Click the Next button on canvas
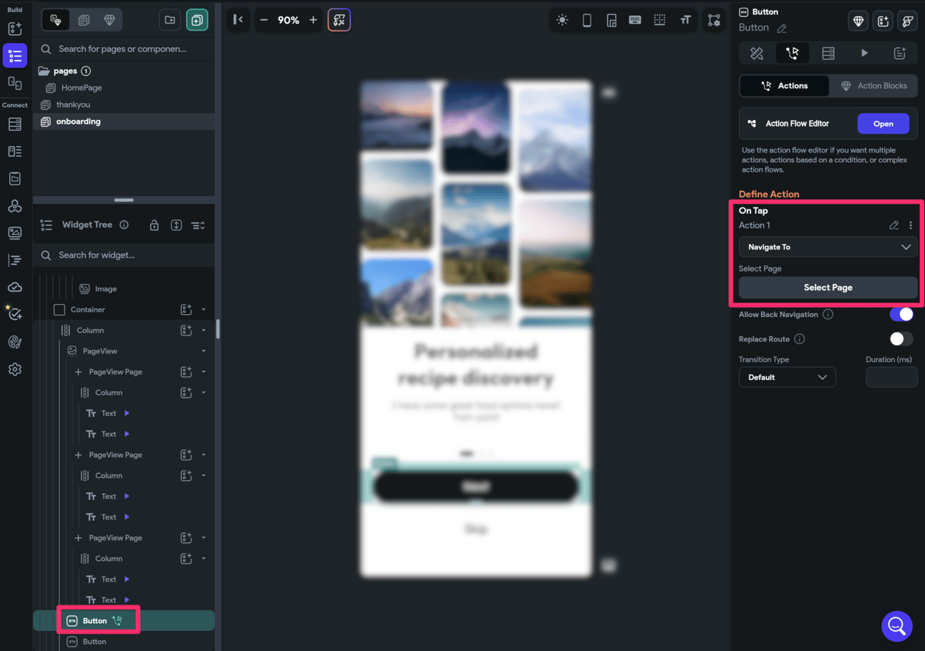The height and width of the screenshot is (651, 925). (x=476, y=486)
